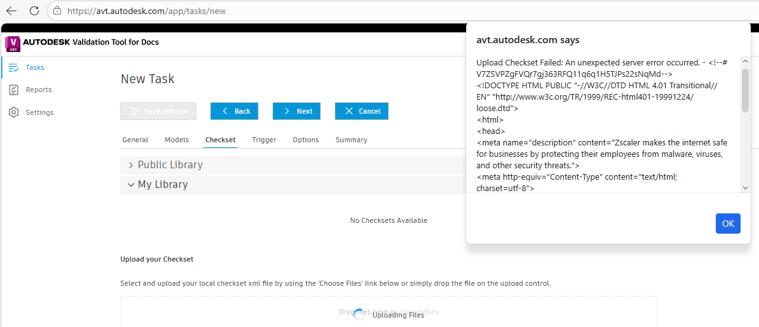This screenshot has width=759, height=327.
Task: Switch to the Models tab
Action: click(x=177, y=140)
